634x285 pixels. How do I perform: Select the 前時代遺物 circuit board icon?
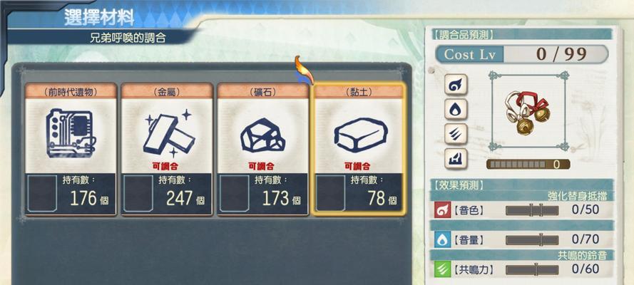[x=71, y=133]
